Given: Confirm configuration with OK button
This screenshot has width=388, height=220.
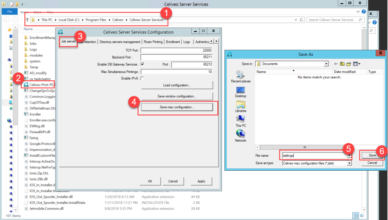Looking at the screenshot, I should click(x=150, y=181).
